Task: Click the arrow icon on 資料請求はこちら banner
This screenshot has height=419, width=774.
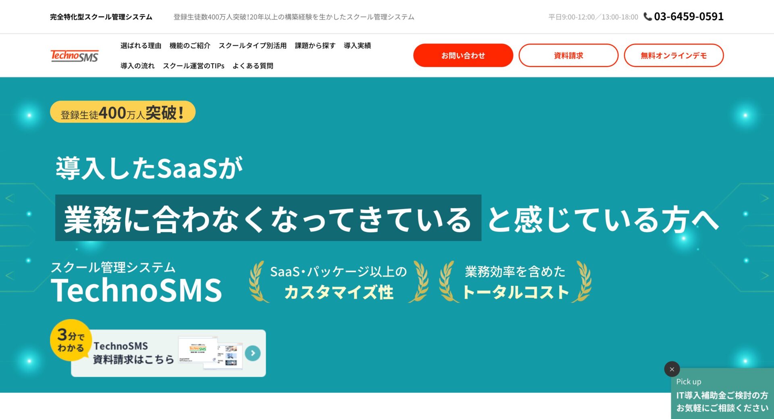Action: pos(253,353)
